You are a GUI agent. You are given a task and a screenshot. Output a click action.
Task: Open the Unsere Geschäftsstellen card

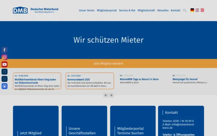tap(84, 121)
